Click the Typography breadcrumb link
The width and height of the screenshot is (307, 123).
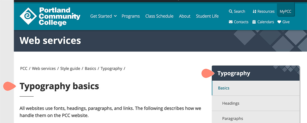click(x=111, y=68)
